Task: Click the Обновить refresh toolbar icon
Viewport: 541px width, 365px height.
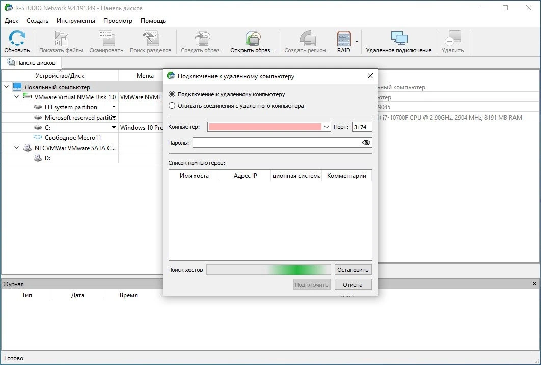Action: (17, 38)
